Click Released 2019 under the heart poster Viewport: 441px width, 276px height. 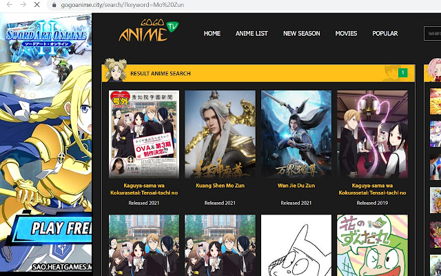coord(372,203)
